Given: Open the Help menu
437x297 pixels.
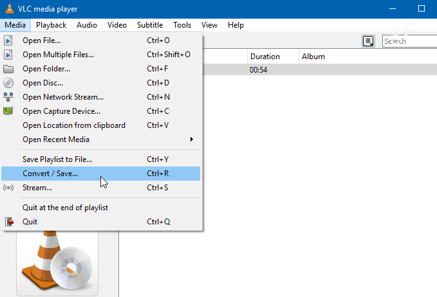Looking at the screenshot, I should click(236, 25).
